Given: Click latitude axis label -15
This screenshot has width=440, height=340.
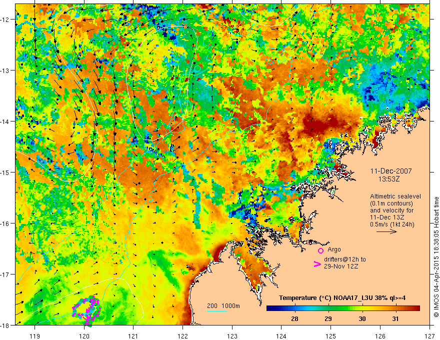Looking at the screenshot, I should coord(5,172).
